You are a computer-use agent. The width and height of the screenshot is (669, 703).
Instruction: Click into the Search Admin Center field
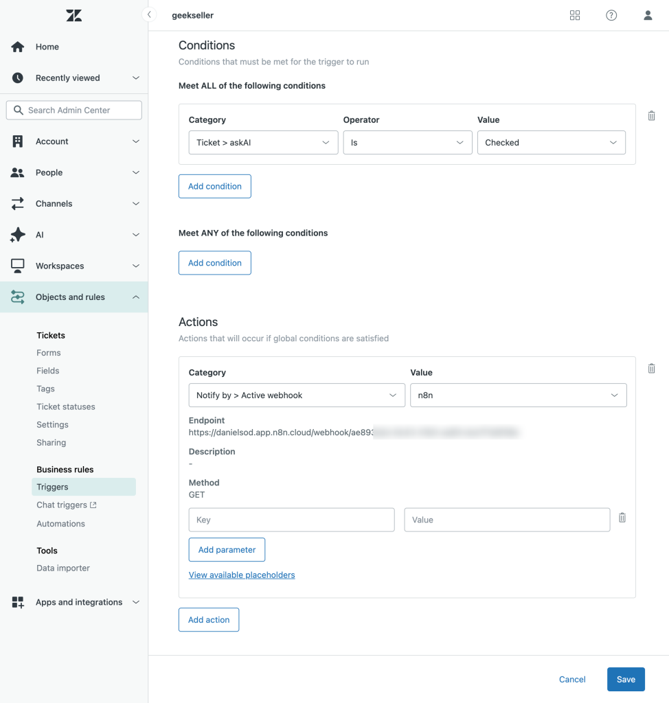pos(74,110)
